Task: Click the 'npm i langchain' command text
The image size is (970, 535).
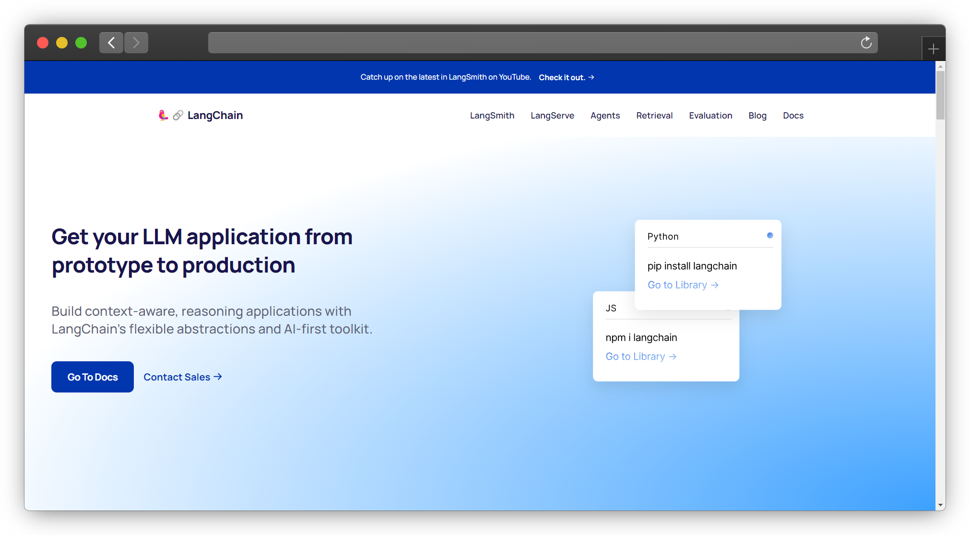Action: click(x=641, y=337)
